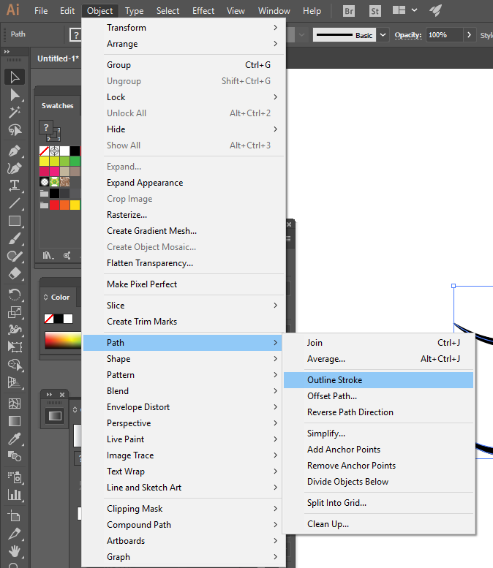Screen dimensions: 493x568
Task: Open Adobe Stock via St icon
Action: 375,11
